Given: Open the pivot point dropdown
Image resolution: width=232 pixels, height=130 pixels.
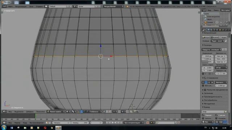Looking at the screenshot, I should click(x=74, y=112).
